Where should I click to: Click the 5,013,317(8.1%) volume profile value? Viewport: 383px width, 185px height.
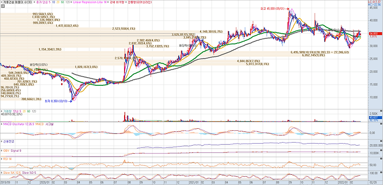(x=257, y=64)
